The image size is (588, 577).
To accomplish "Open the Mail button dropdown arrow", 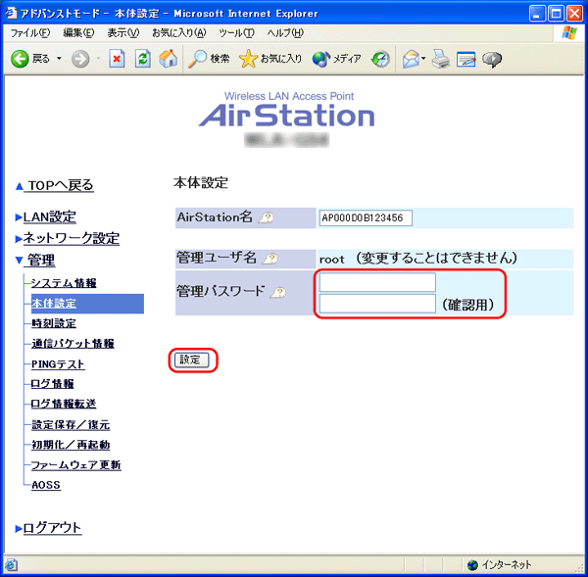I will 423,58.
